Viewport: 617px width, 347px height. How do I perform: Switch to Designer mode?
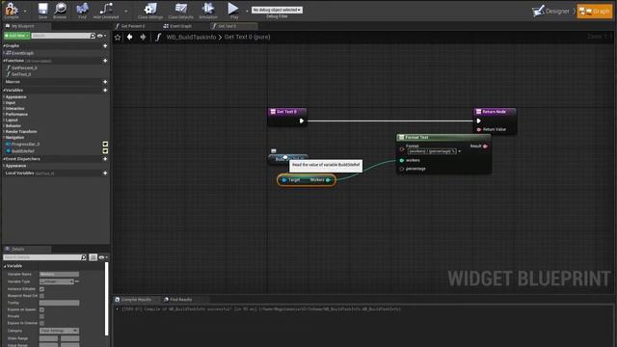point(551,11)
